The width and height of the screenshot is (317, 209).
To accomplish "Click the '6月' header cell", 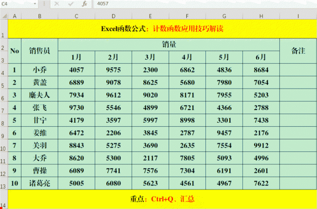I will (x=261, y=57).
